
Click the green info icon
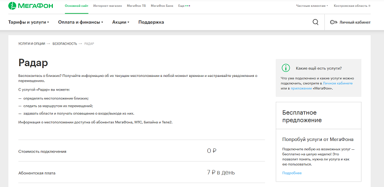[286, 68]
